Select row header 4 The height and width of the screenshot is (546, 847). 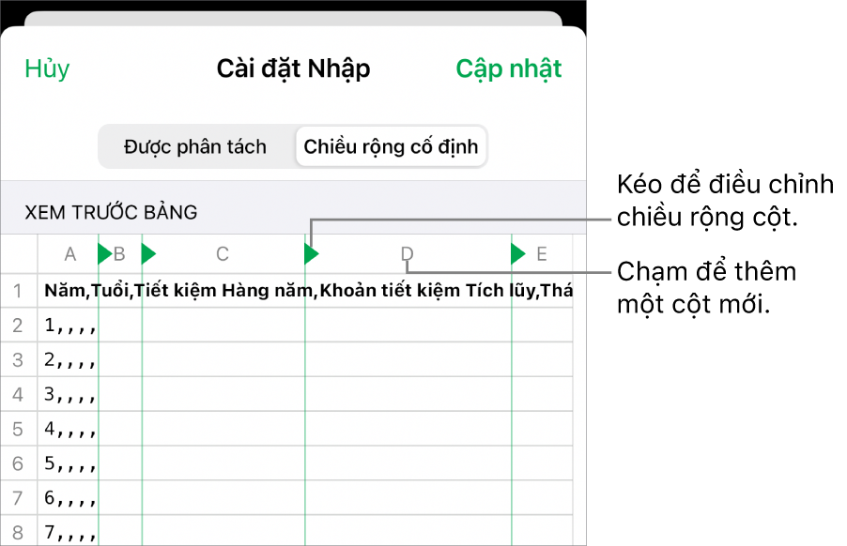click(18, 394)
